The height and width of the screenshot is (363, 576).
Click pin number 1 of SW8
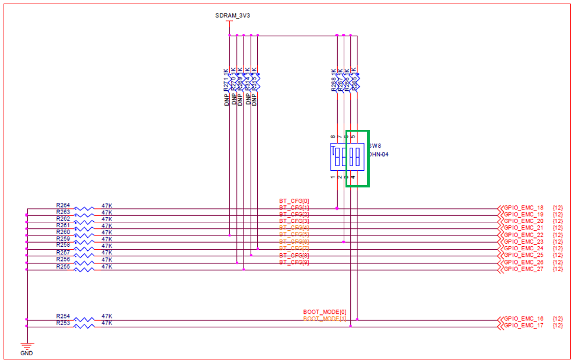click(333, 177)
